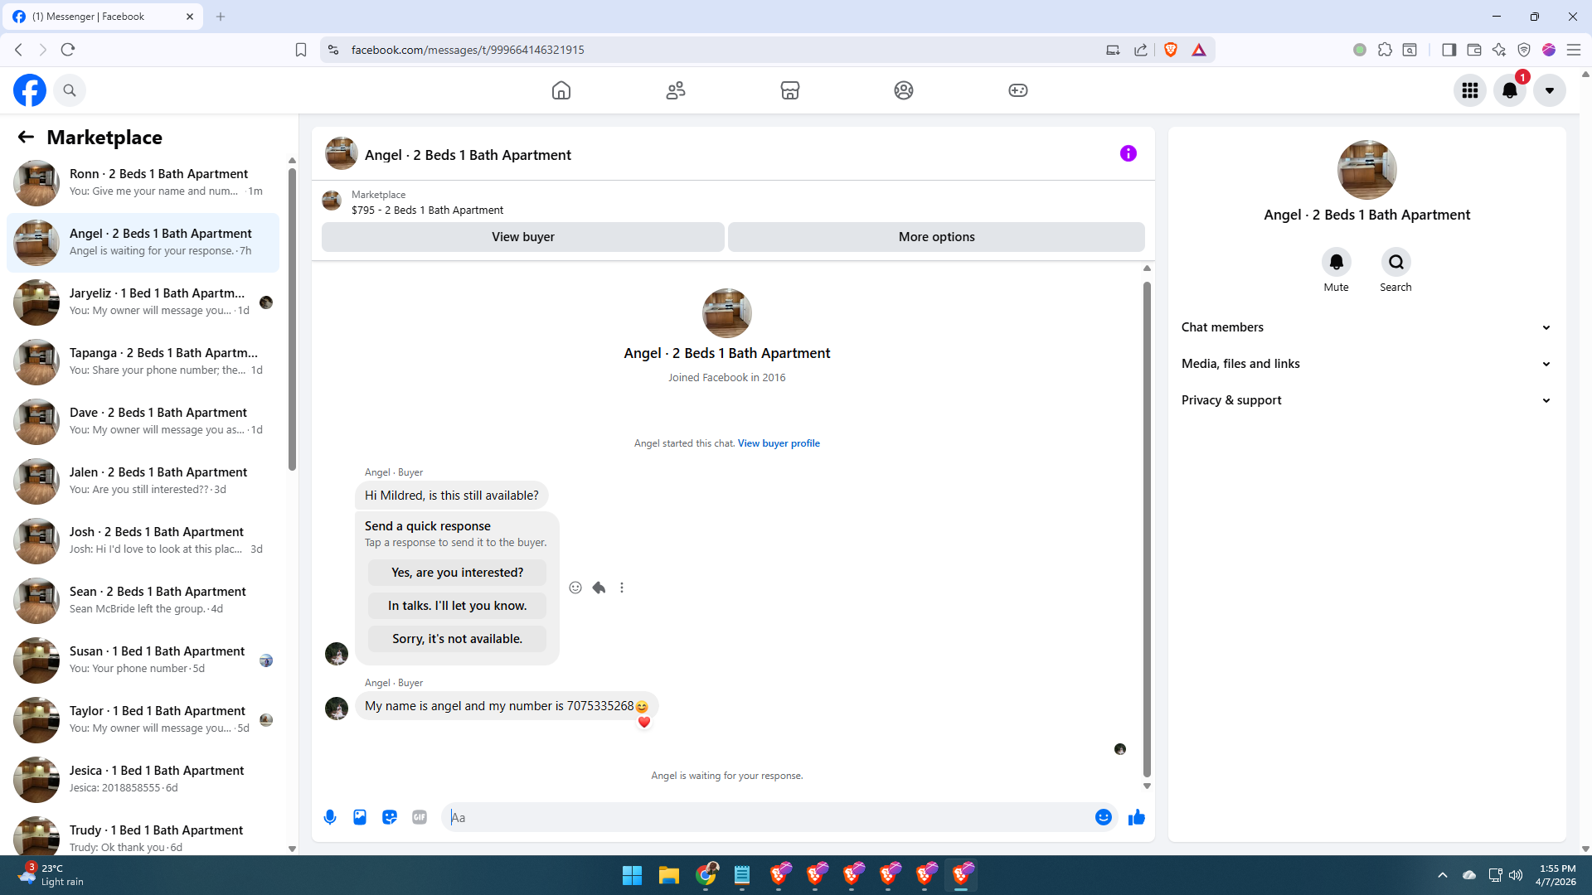This screenshot has height=895, width=1592.
Task: Open Dave 2 Beds 1 Bath chat
Action: [x=143, y=422]
